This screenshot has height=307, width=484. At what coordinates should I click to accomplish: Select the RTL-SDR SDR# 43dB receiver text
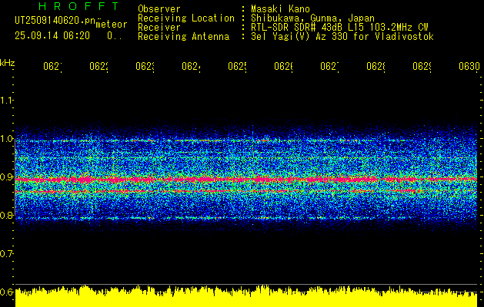point(339,28)
